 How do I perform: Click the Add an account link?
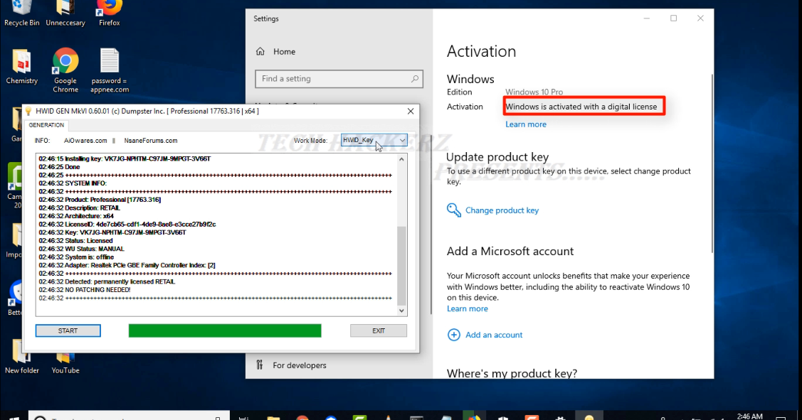(494, 335)
